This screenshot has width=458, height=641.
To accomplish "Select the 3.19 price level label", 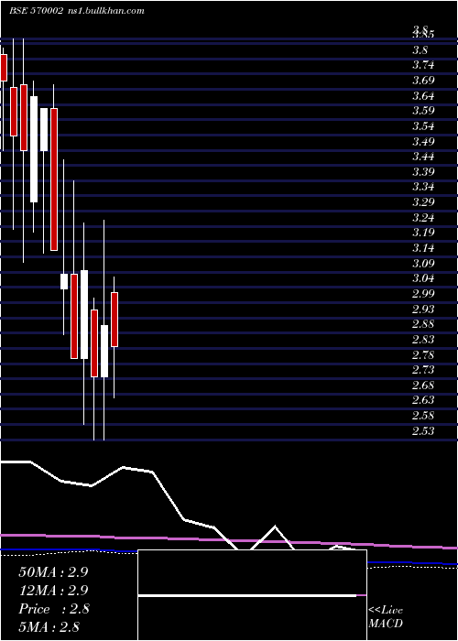I will 423,233.
